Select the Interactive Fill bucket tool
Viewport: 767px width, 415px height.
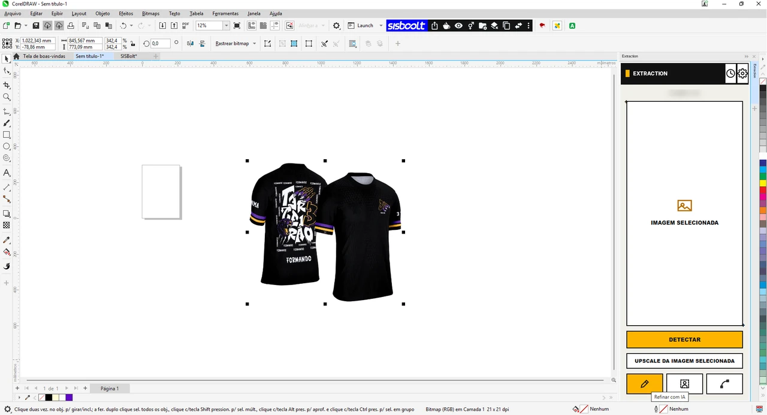[7, 252]
